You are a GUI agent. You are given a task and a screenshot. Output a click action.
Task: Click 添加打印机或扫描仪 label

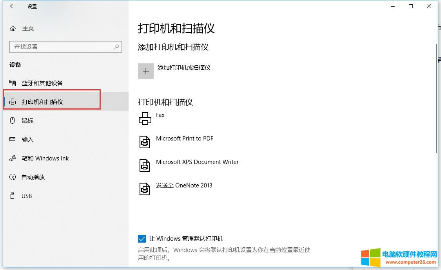[184, 67]
